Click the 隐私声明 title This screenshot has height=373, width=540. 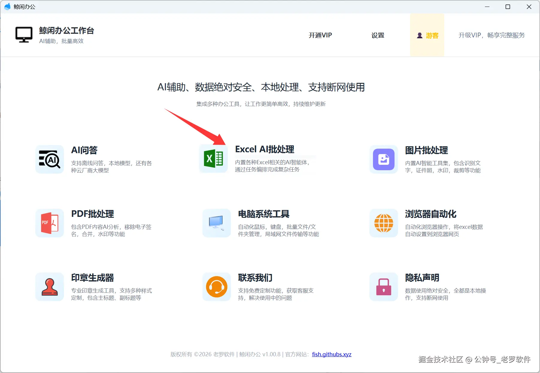pos(422,278)
